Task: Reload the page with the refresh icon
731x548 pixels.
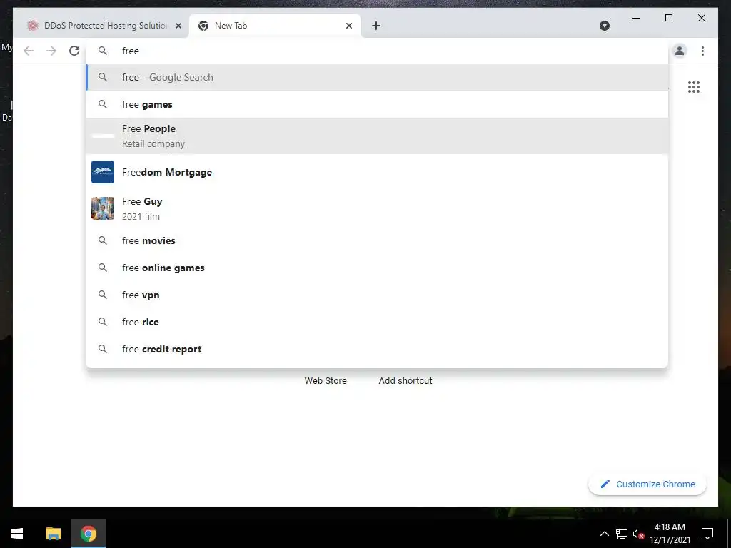Action: pos(74,51)
